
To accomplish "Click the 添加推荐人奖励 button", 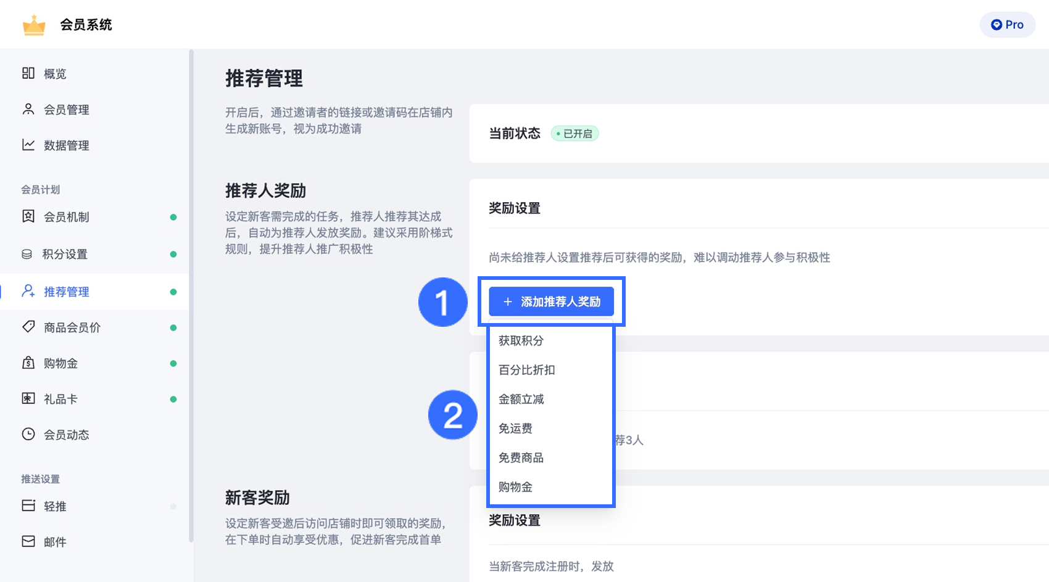I will coord(551,302).
